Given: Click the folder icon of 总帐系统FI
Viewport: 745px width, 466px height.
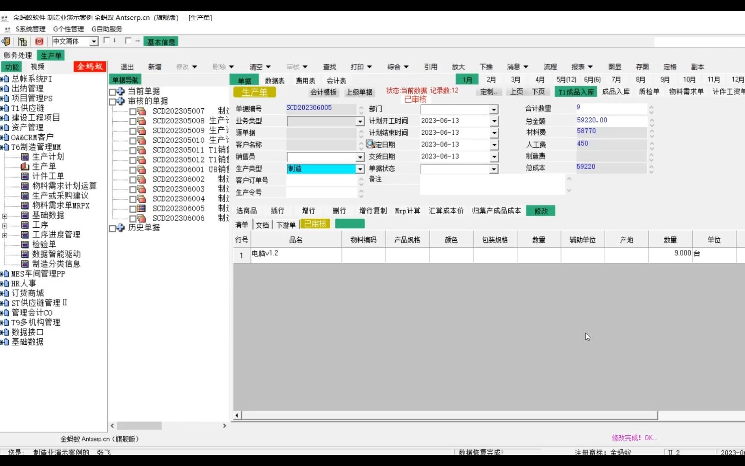Looking at the screenshot, I should coord(6,79).
